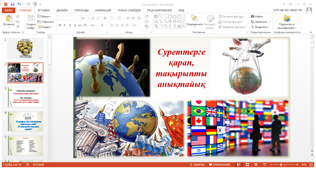Apply strikethrough with the abc button
Image resolution: width=316 pixels, height=169 pixels.
coord(80,25)
